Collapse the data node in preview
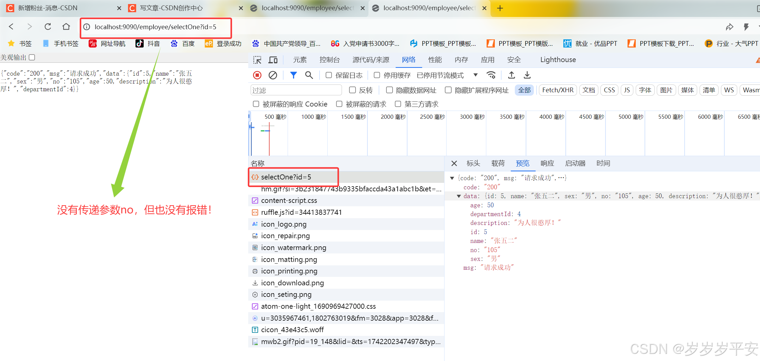This screenshot has width=760, height=361. 459,196
